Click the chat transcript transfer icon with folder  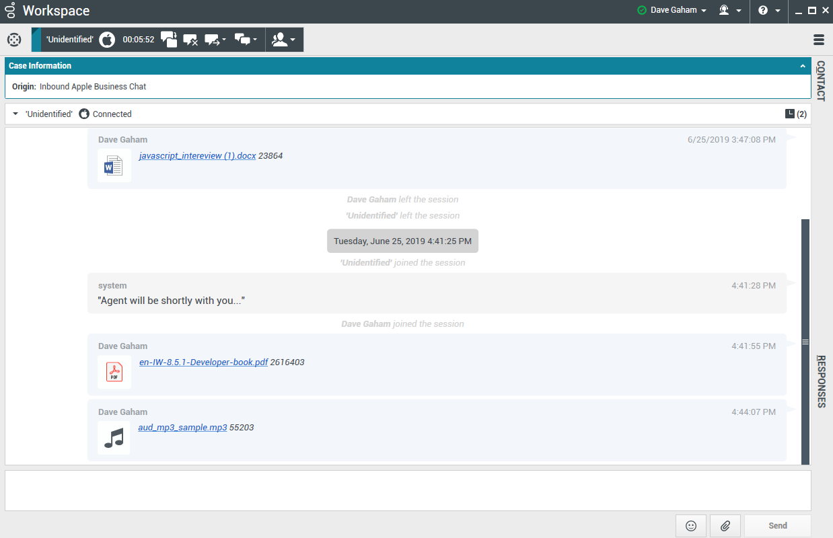click(x=169, y=40)
